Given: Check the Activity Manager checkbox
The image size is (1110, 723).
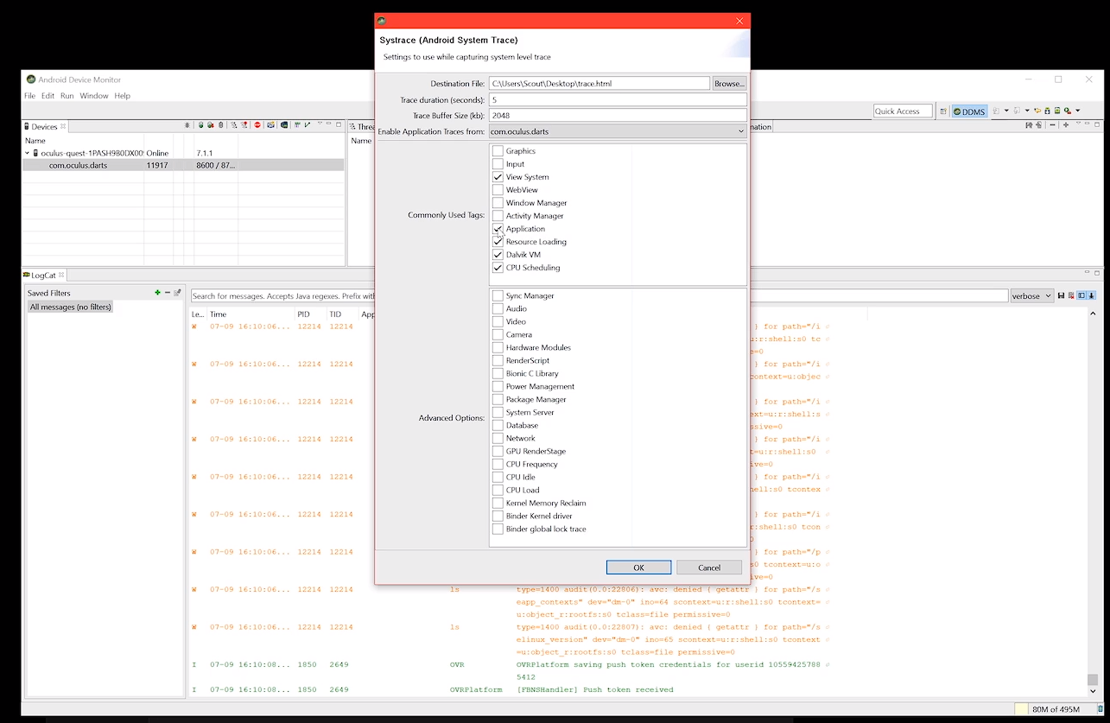Looking at the screenshot, I should 498,216.
